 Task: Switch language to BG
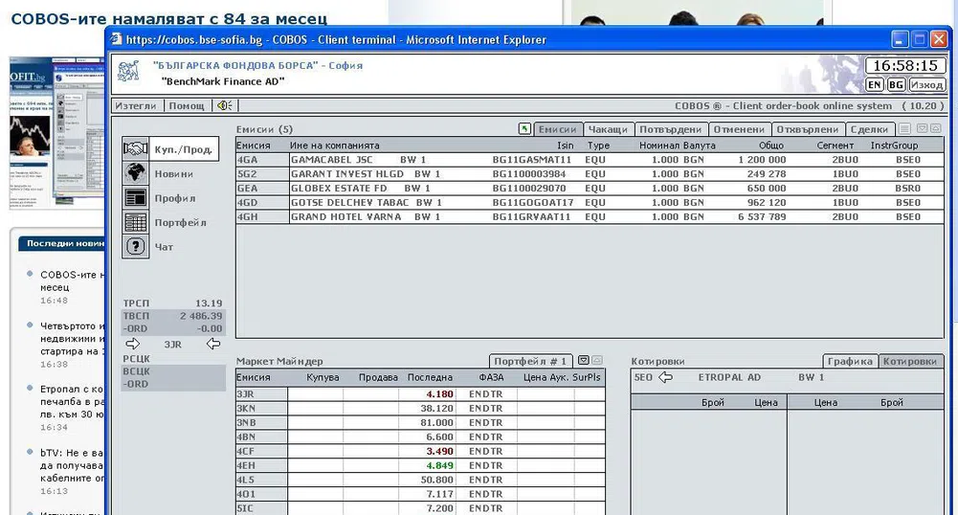pos(896,85)
